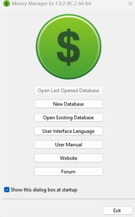The width and height of the screenshot is (135, 217).
Task: Click the Money Manager Ex title bar icon
Action: pos(6,4)
